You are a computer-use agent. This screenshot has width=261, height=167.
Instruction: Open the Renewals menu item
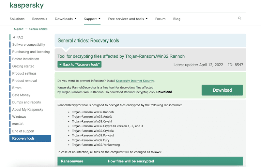point(39,19)
